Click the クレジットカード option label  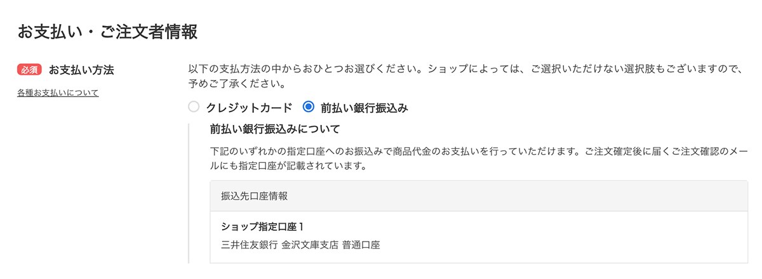pyautogui.click(x=249, y=108)
